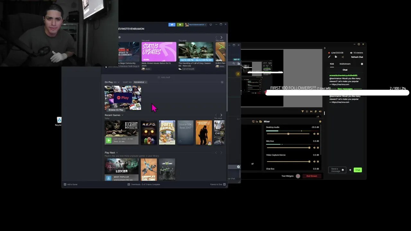Open the Recycle Bin desktop icon
Image resolution: width=411 pixels, height=231 pixels.
[59, 121]
